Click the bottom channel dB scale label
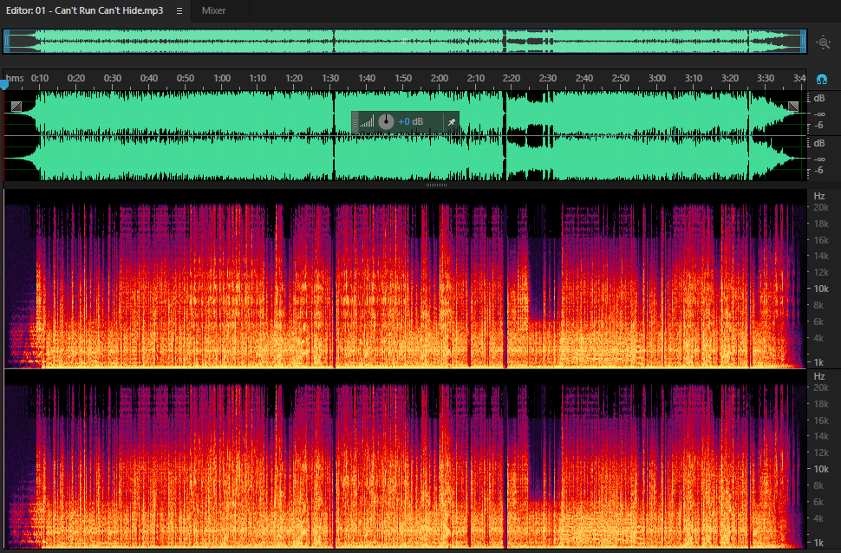The height and width of the screenshot is (553, 841). click(x=819, y=143)
